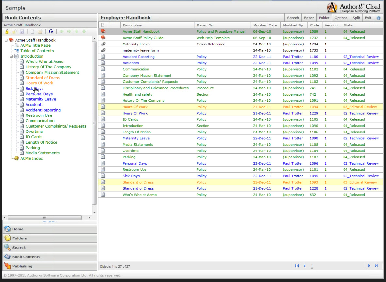Screen dimensions: 386x282
Task: Collapse the Introduction tree node
Action: pos(11,56)
